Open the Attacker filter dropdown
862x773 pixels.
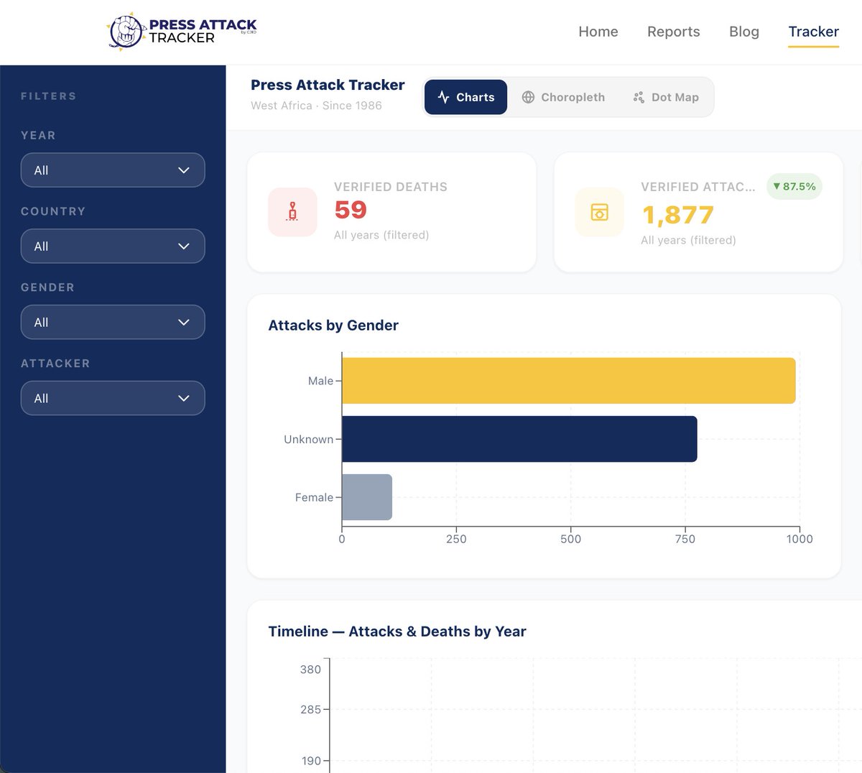tap(113, 399)
